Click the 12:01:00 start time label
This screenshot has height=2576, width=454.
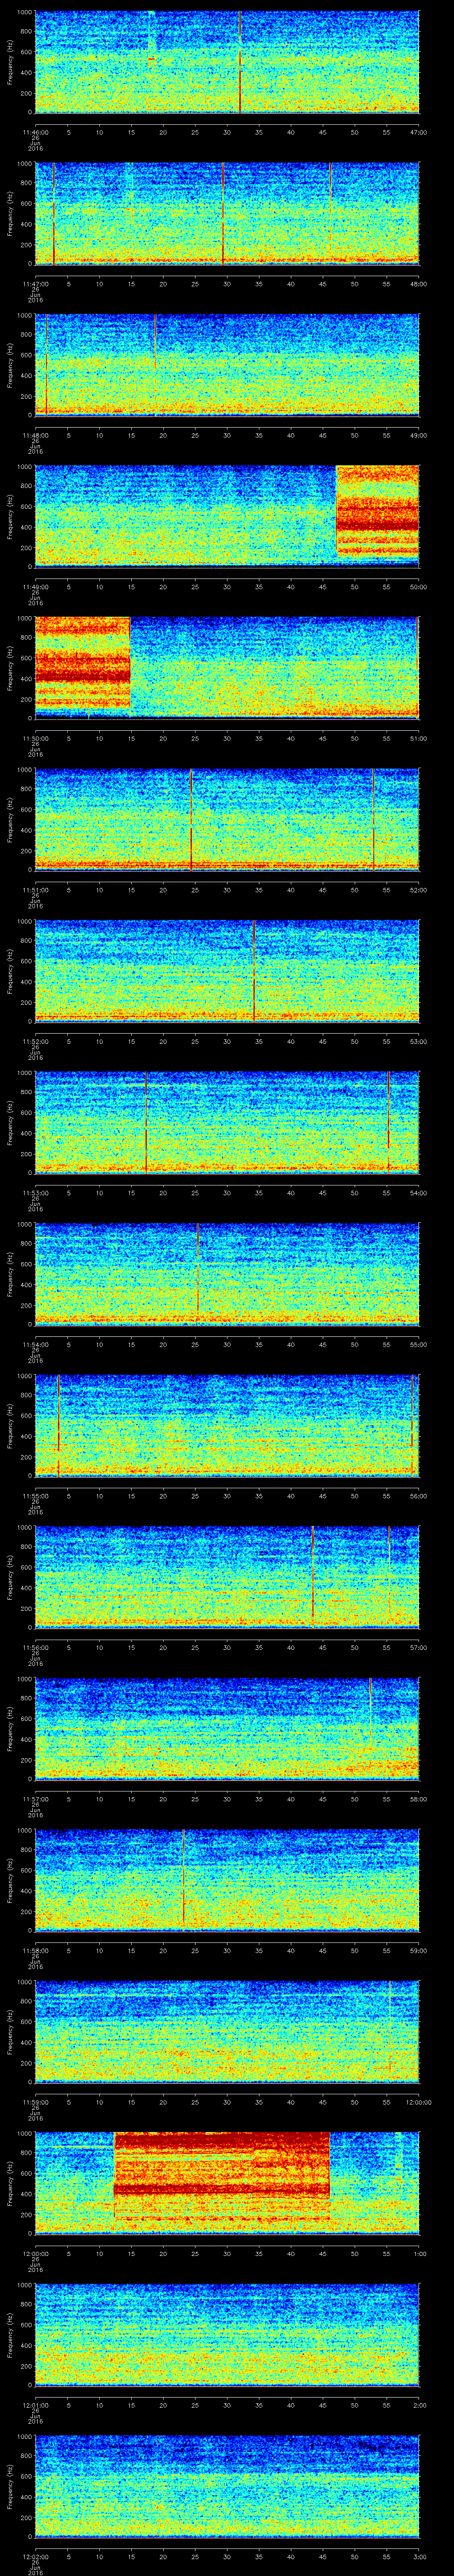[x=35, y=2405]
